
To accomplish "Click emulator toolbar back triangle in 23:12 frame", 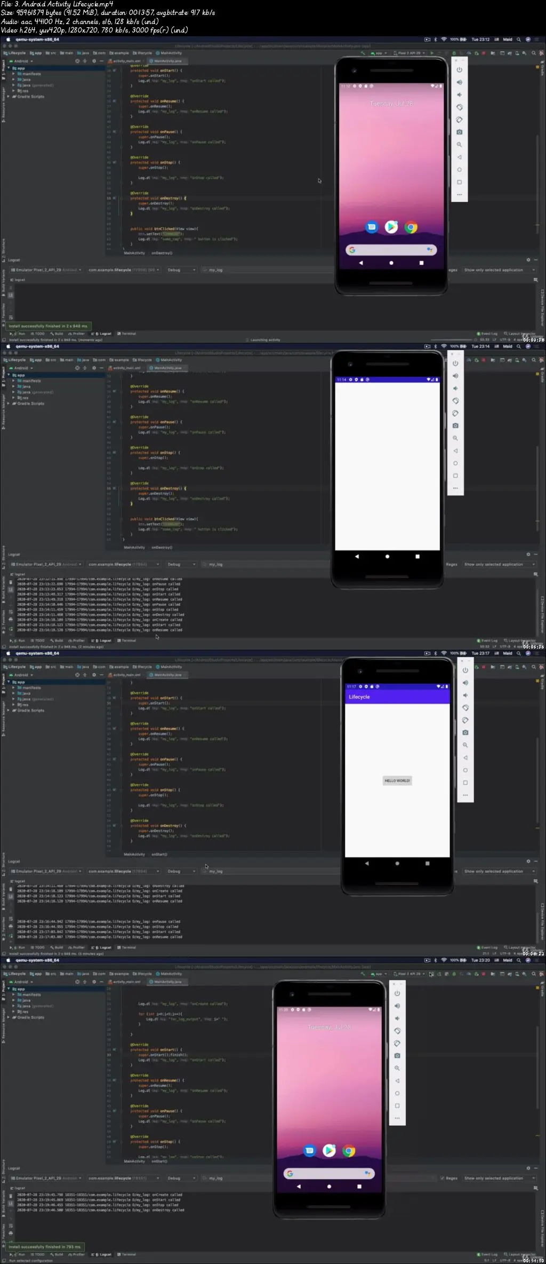I will 459,157.
